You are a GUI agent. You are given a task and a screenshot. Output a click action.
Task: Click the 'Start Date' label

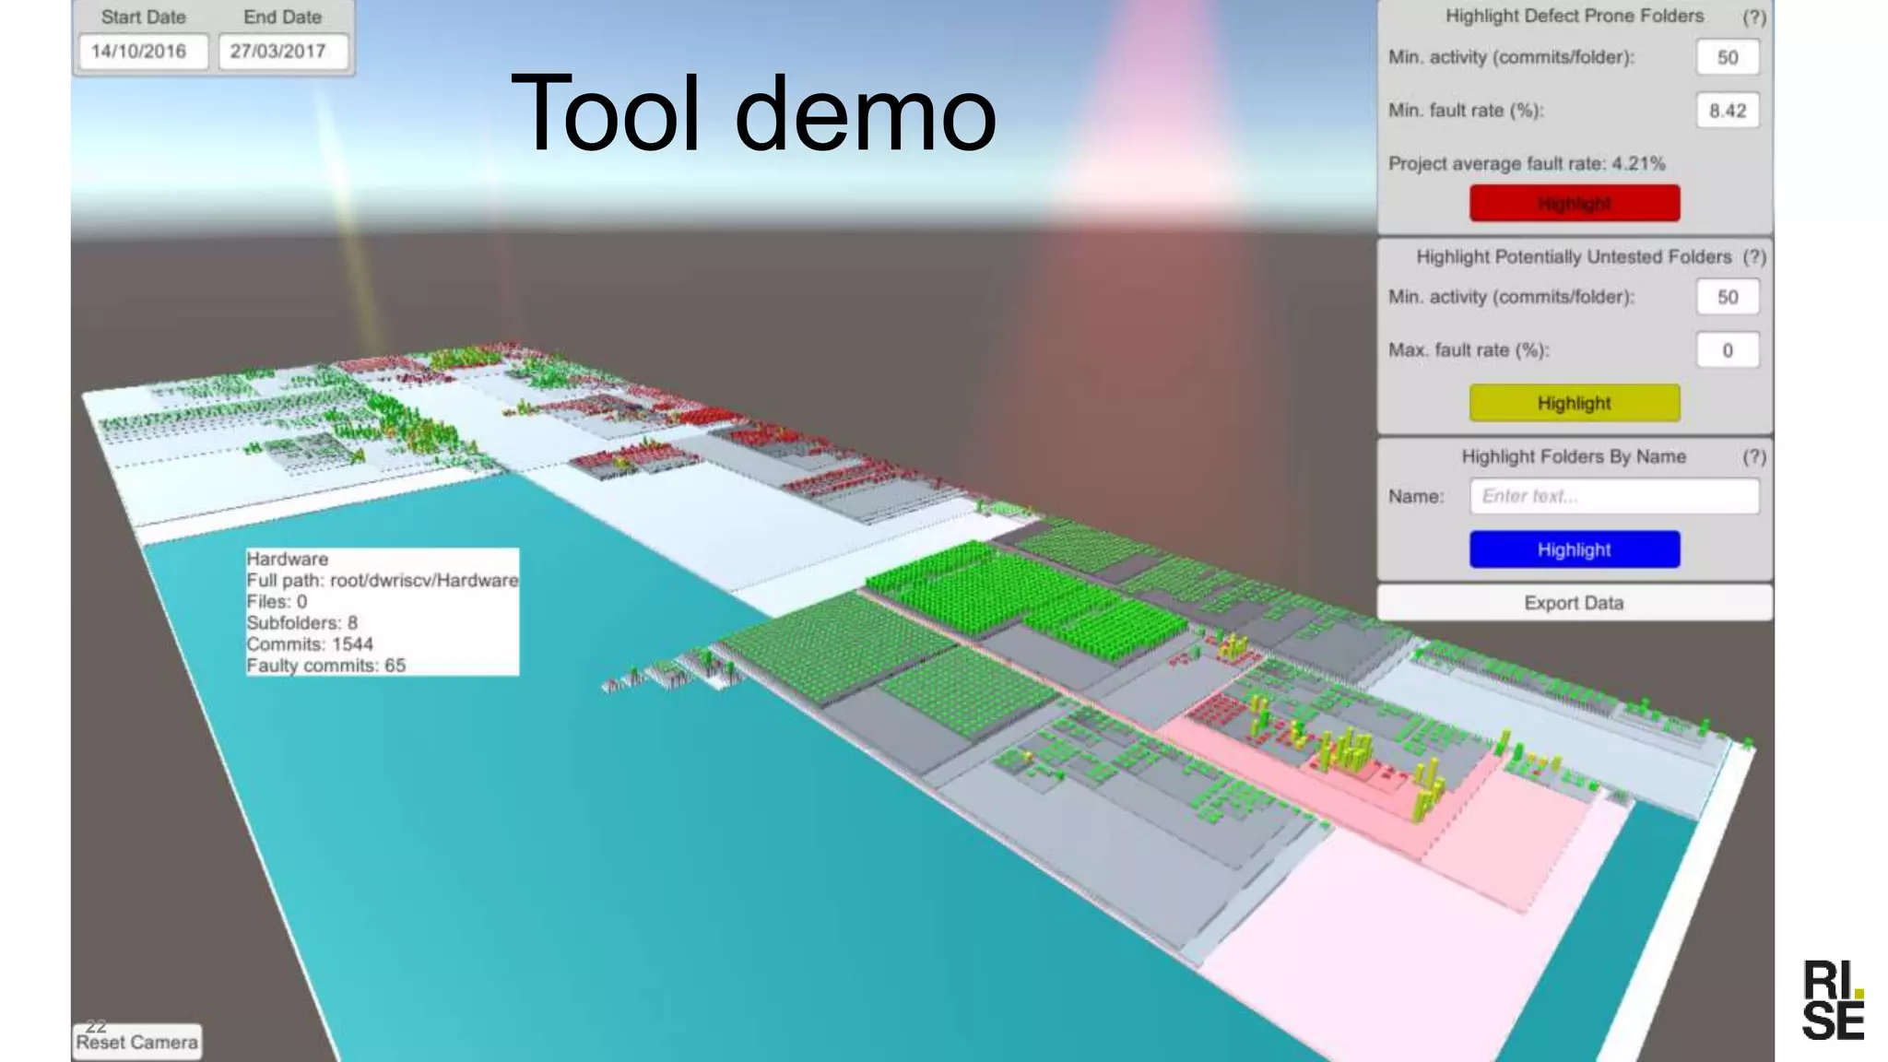click(x=143, y=17)
